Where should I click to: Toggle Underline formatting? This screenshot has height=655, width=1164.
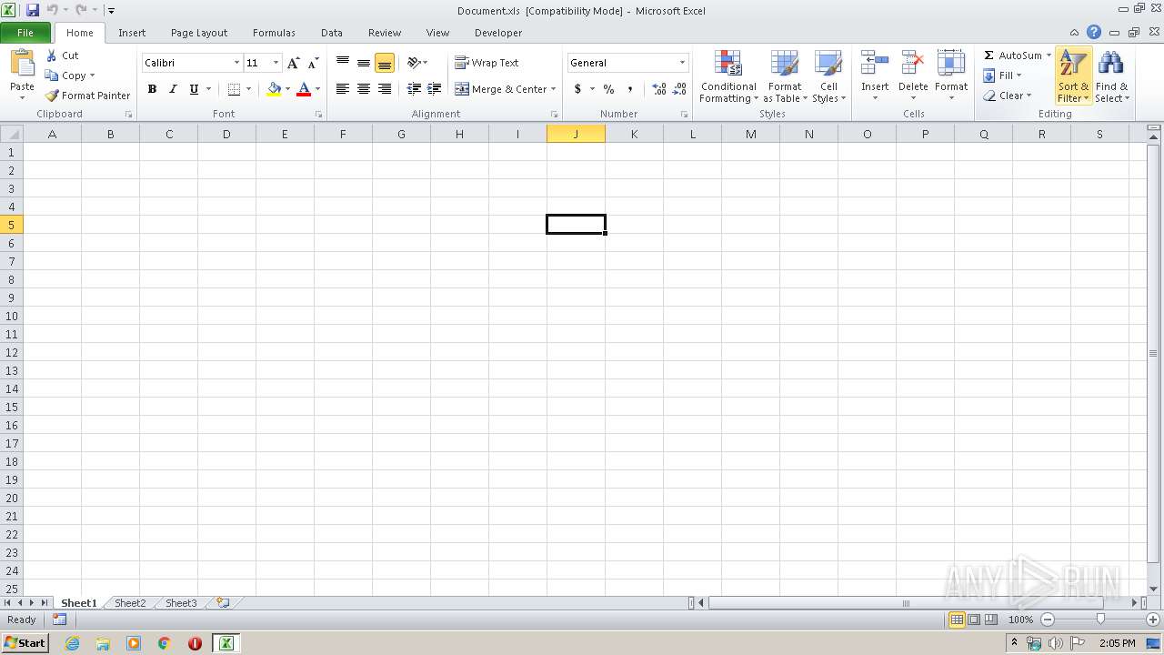pos(194,89)
